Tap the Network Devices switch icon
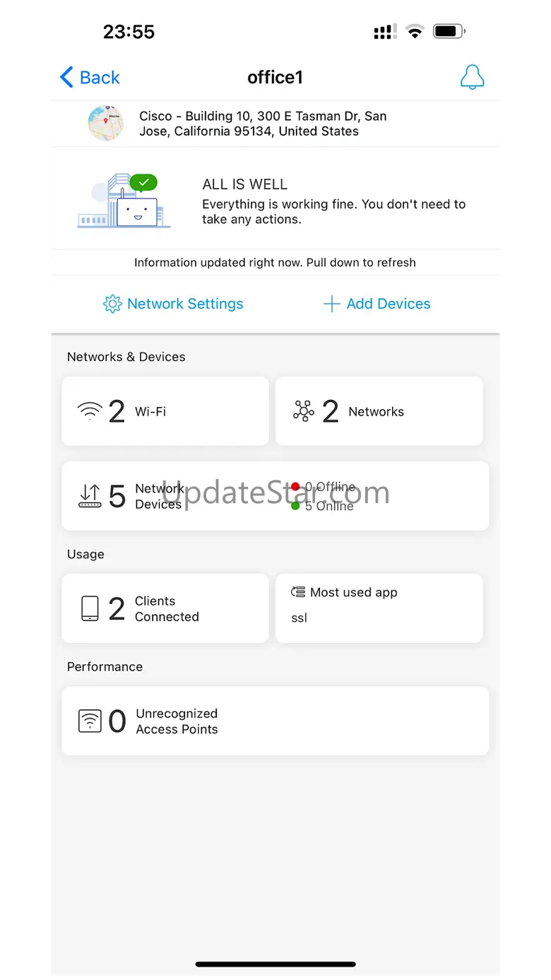This screenshot has width=551, height=980. (x=90, y=496)
